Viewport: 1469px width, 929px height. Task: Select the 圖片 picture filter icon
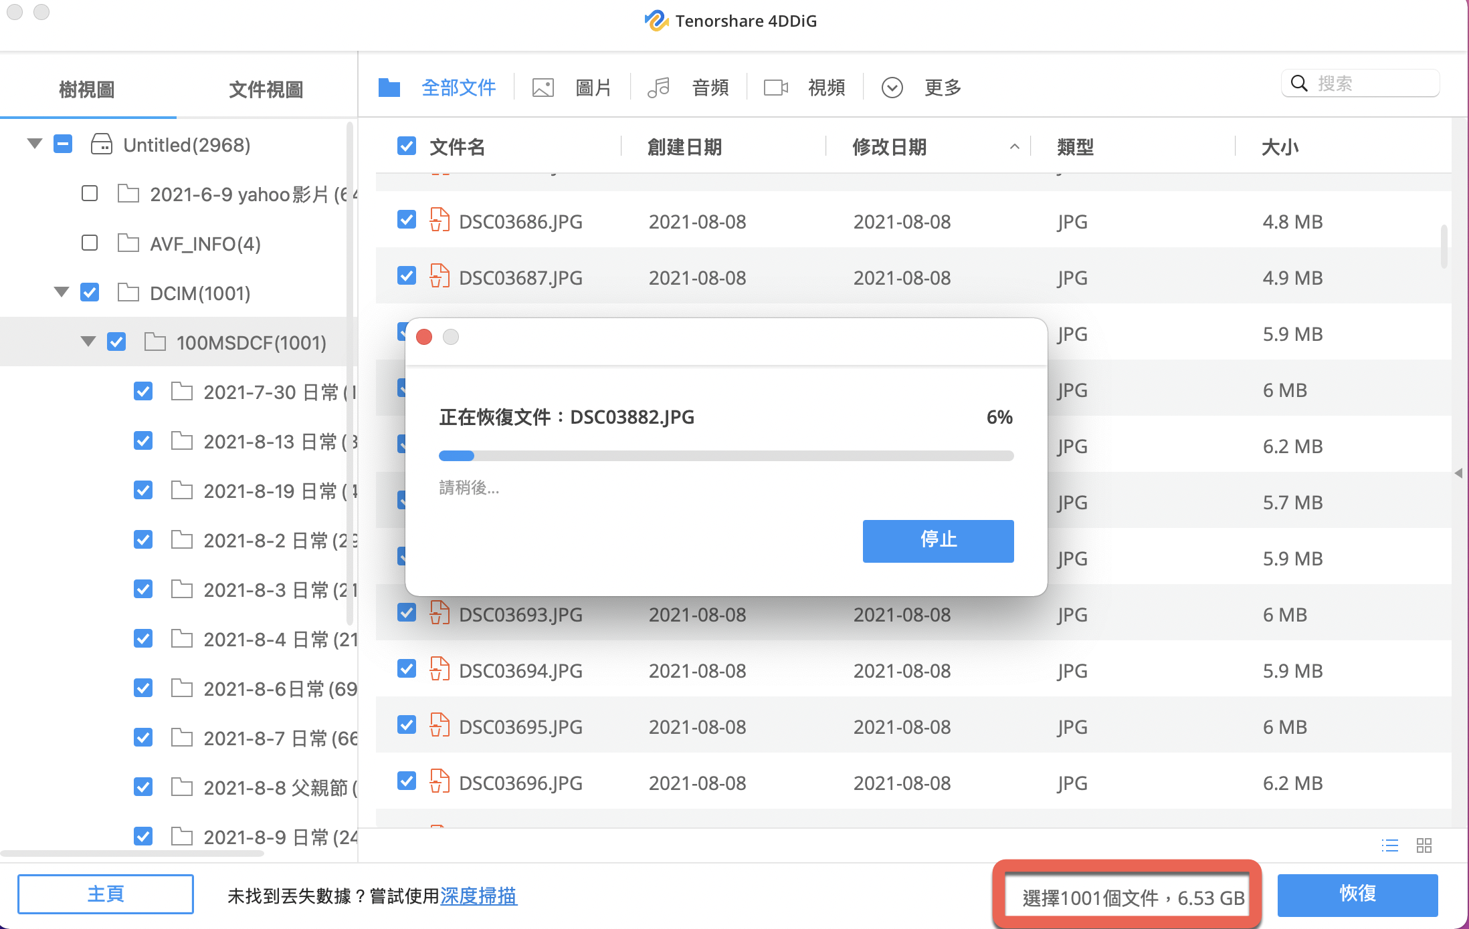(x=543, y=88)
